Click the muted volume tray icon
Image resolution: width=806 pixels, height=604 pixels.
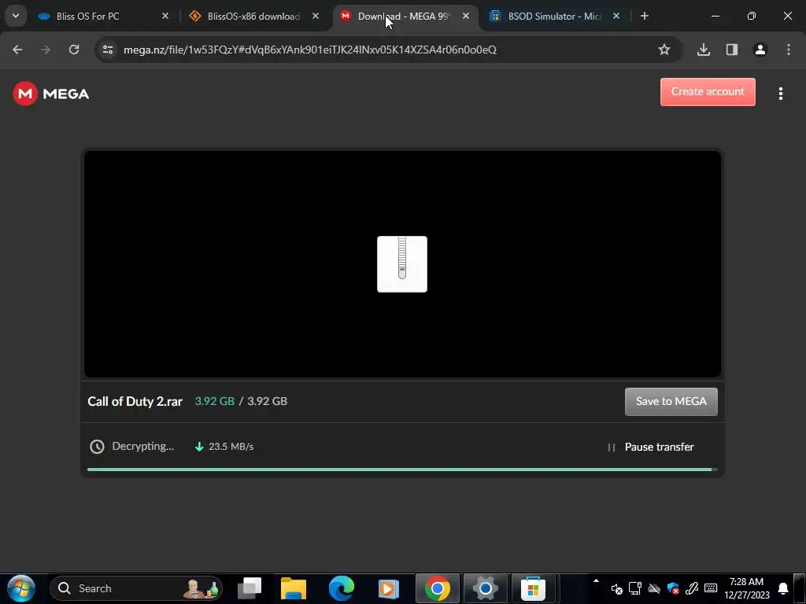(616, 588)
